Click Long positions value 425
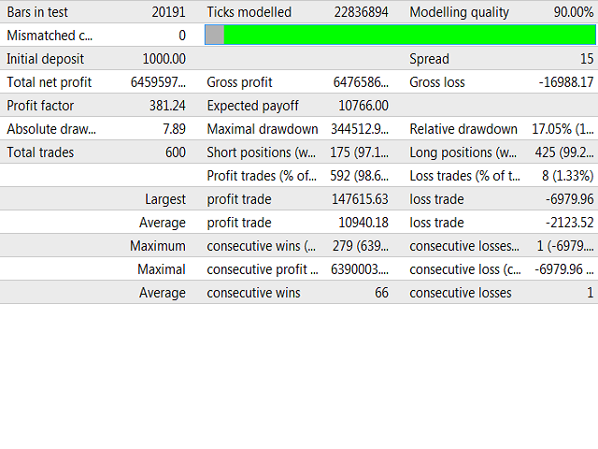Image resolution: width=598 pixels, height=449 pixels. [x=564, y=152]
